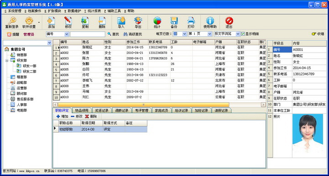Click the 姓名 column header
Viewport: 329px width, 176px height.
point(92,42)
